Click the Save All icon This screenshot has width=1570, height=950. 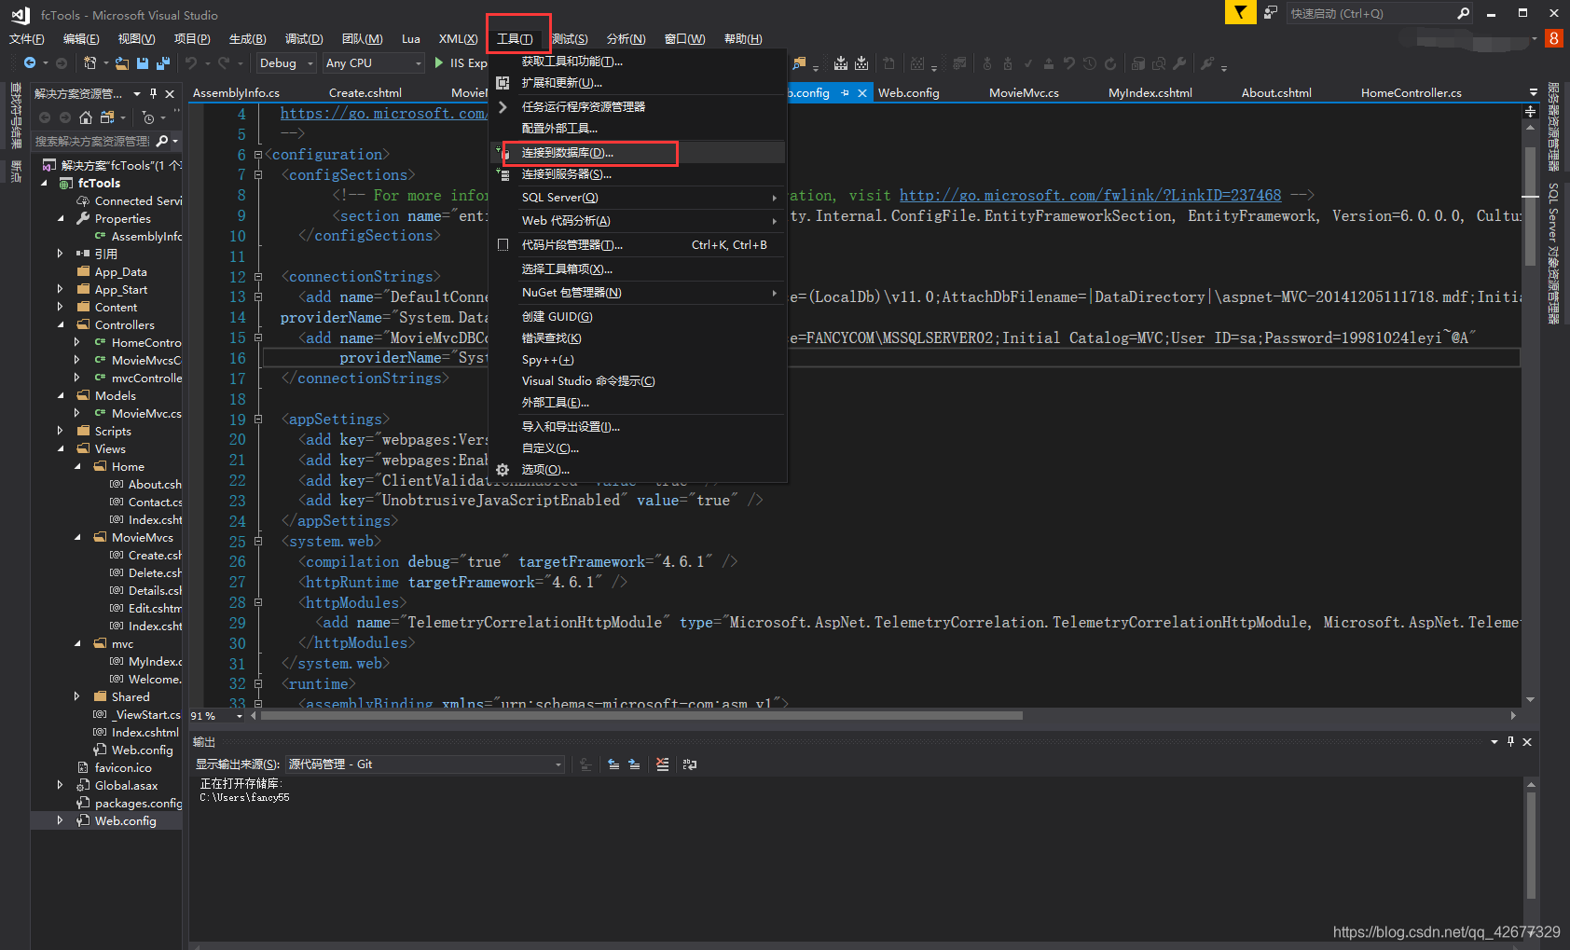click(x=162, y=62)
